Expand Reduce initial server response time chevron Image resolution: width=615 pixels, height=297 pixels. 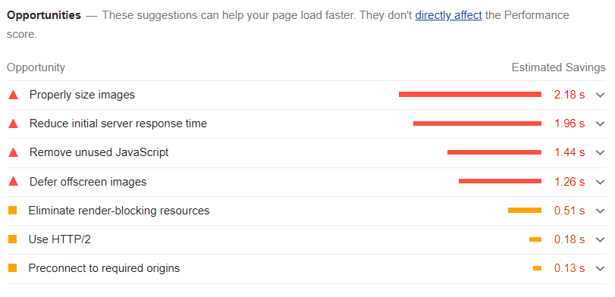tap(600, 123)
